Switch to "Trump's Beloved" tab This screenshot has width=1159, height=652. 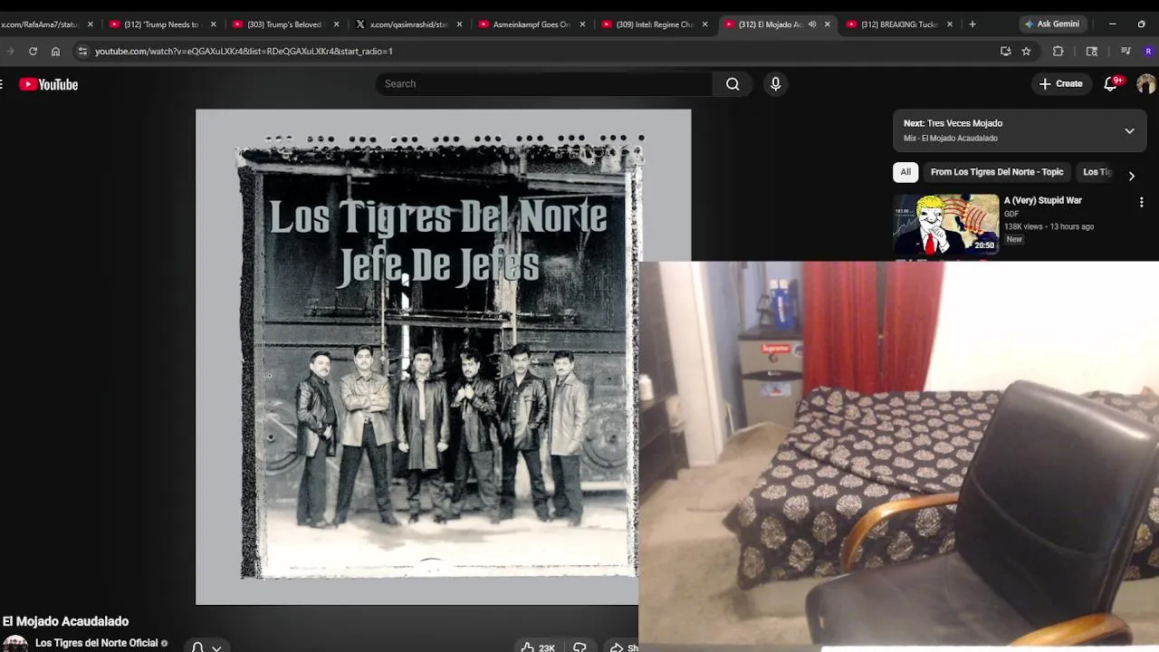(284, 24)
